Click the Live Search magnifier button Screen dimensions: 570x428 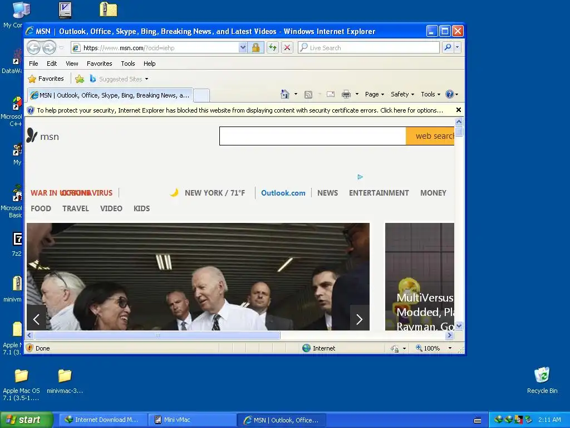(x=448, y=47)
